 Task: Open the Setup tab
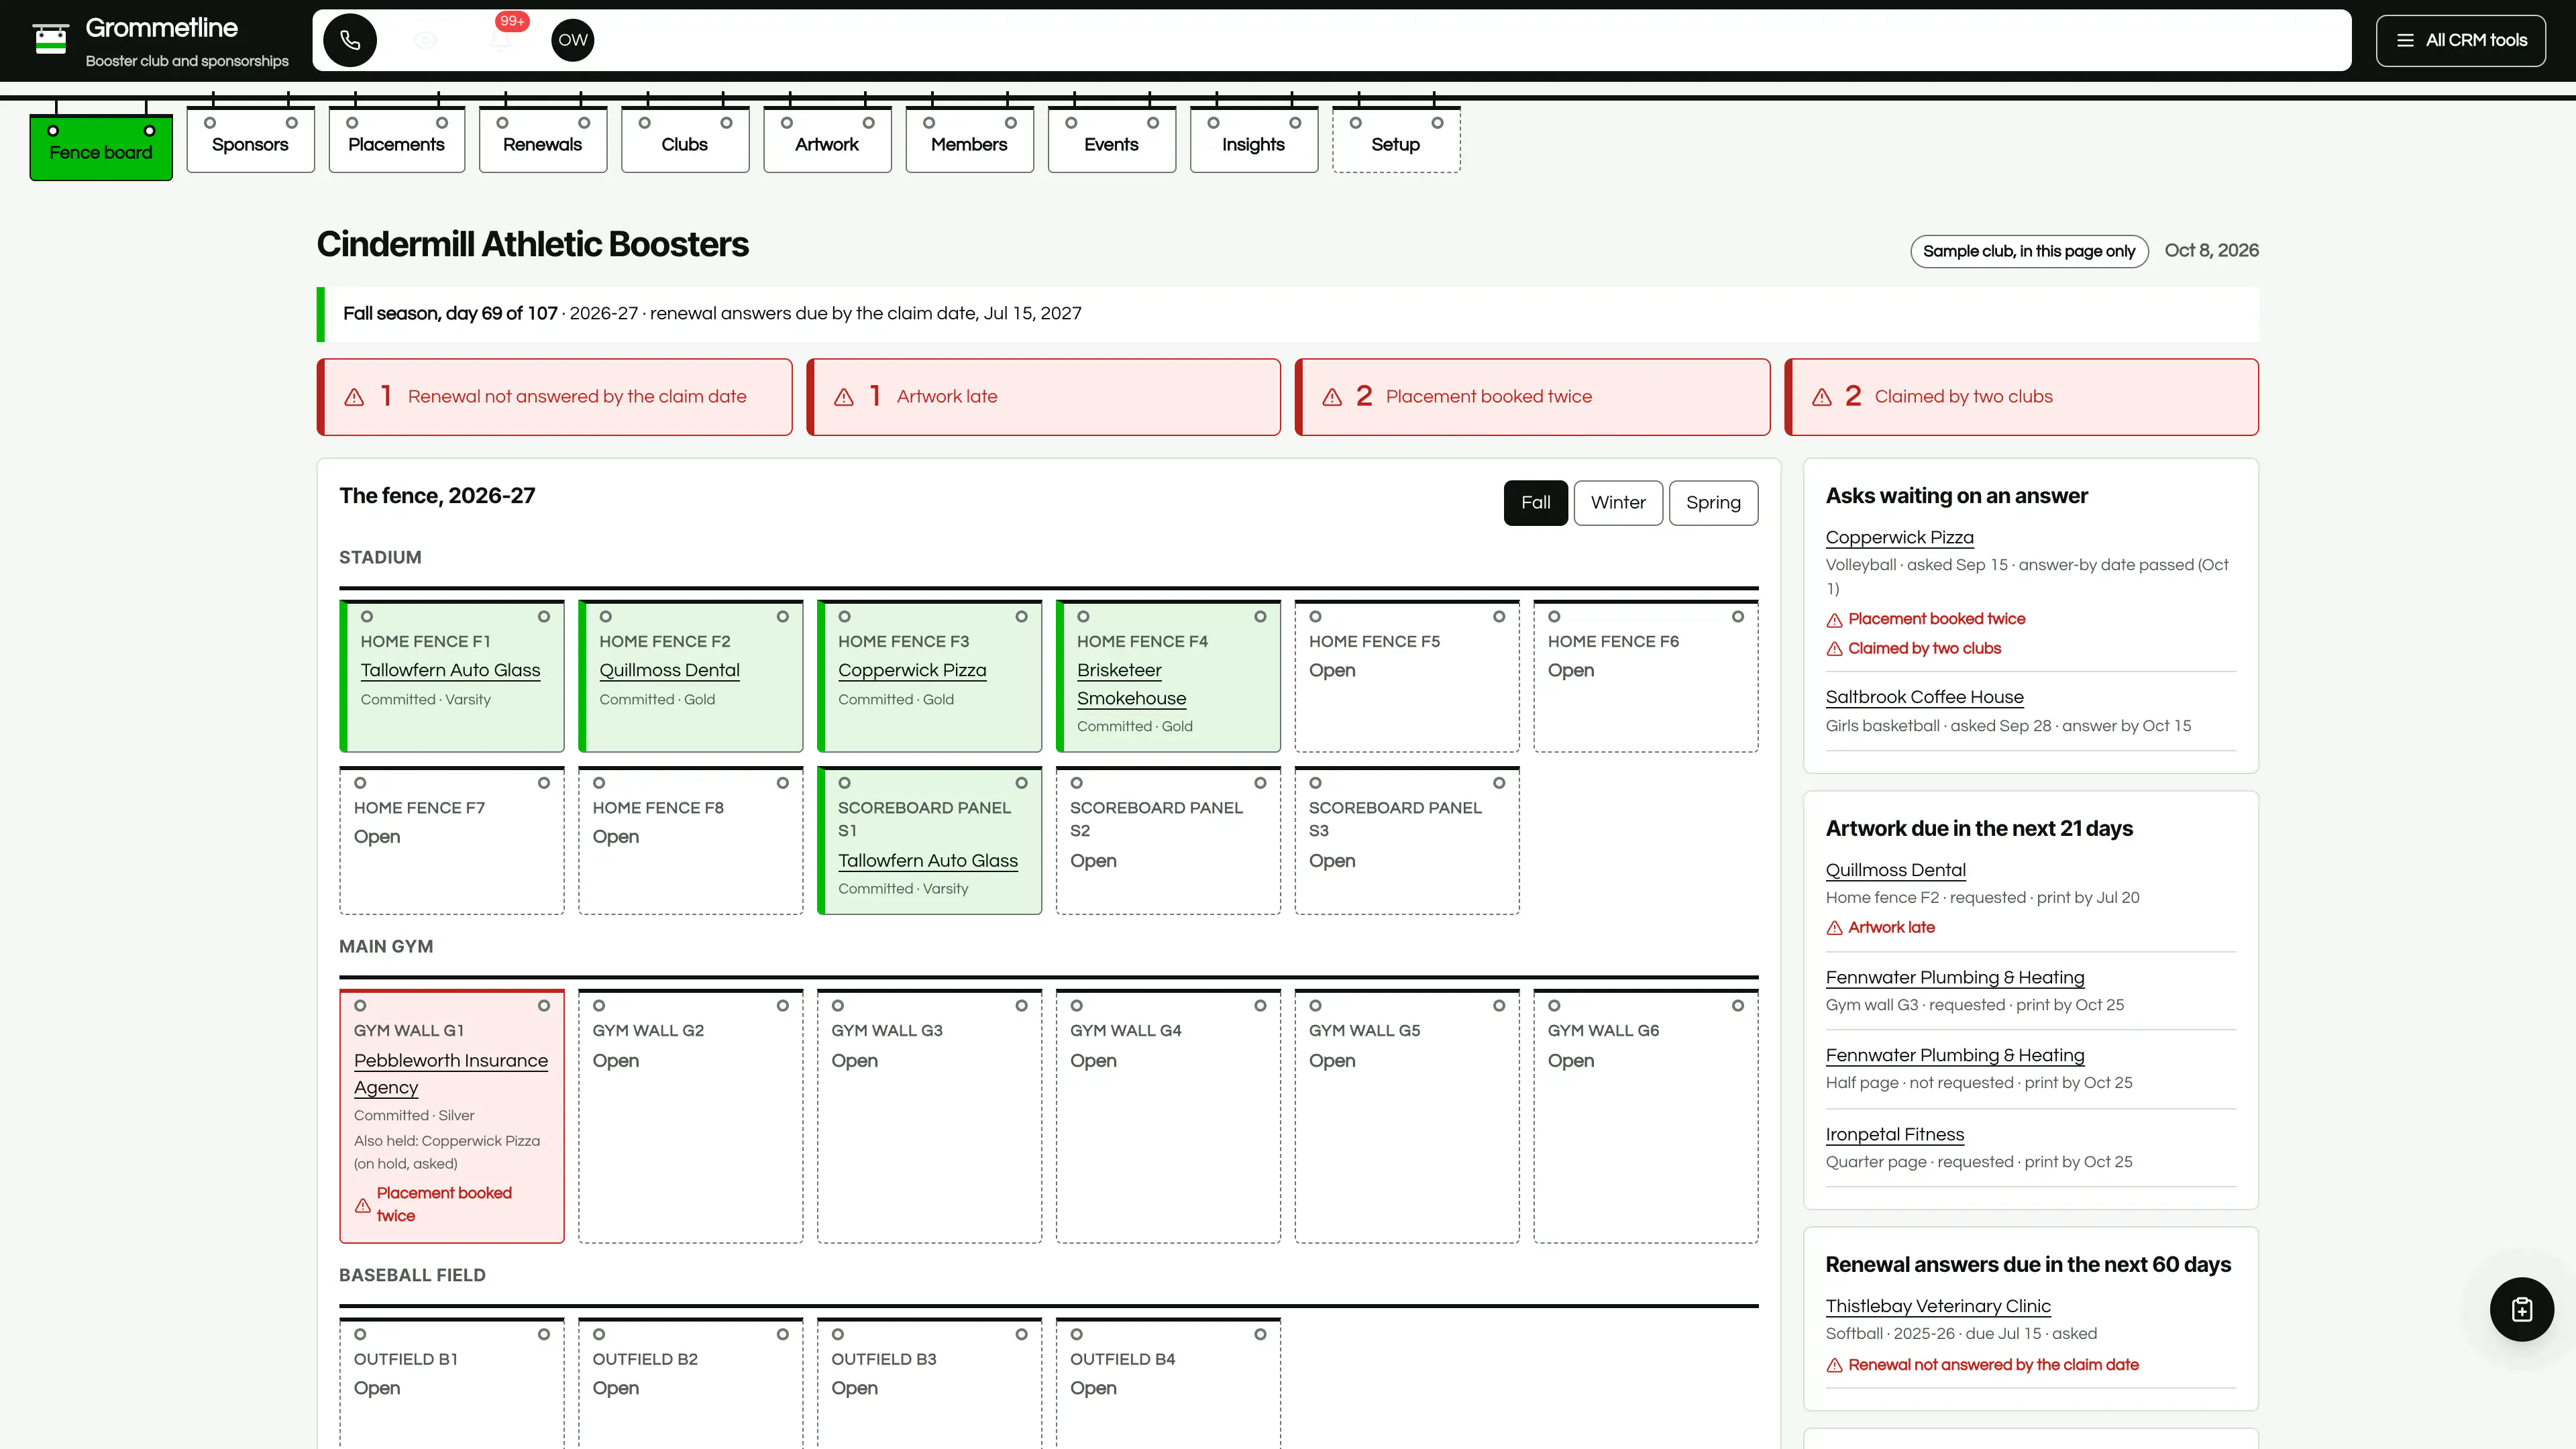1396,140
